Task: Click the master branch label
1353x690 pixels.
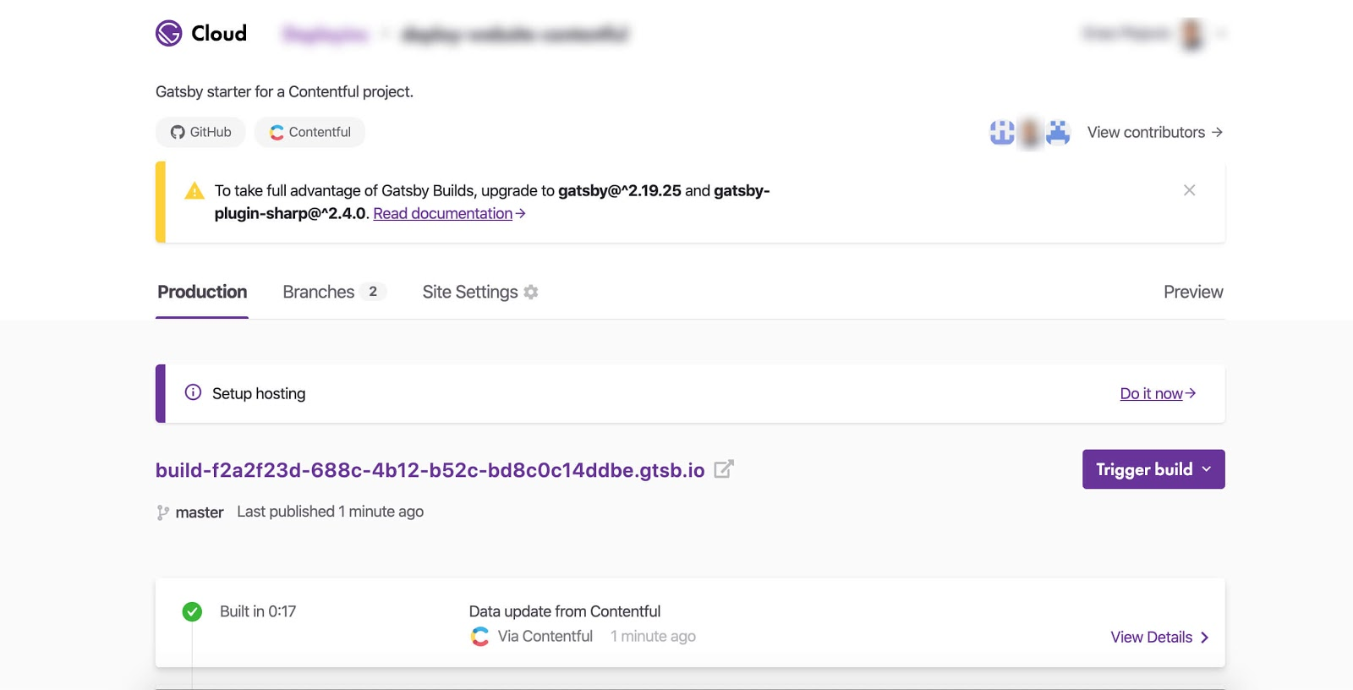Action: pos(200,512)
